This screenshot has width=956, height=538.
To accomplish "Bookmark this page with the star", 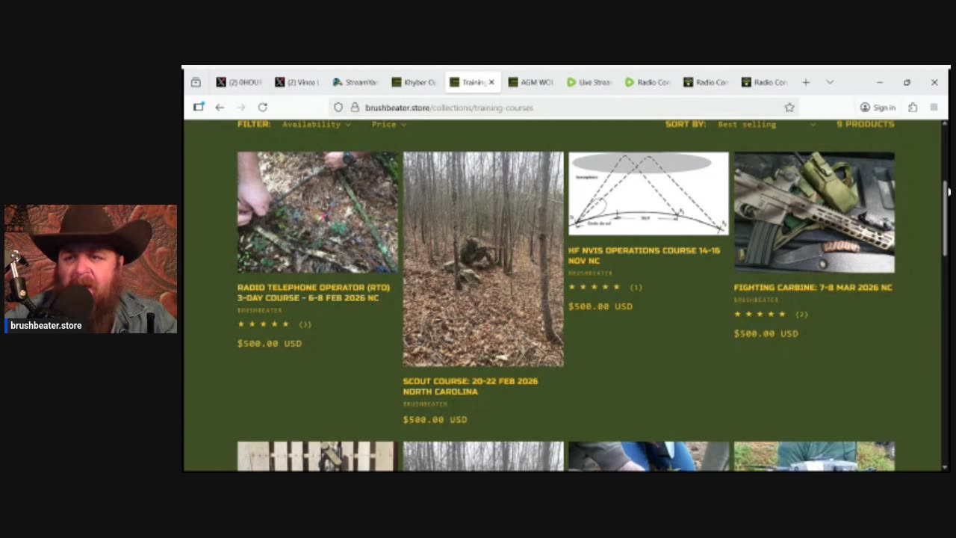I will pyautogui.click(x=789, y=108).
